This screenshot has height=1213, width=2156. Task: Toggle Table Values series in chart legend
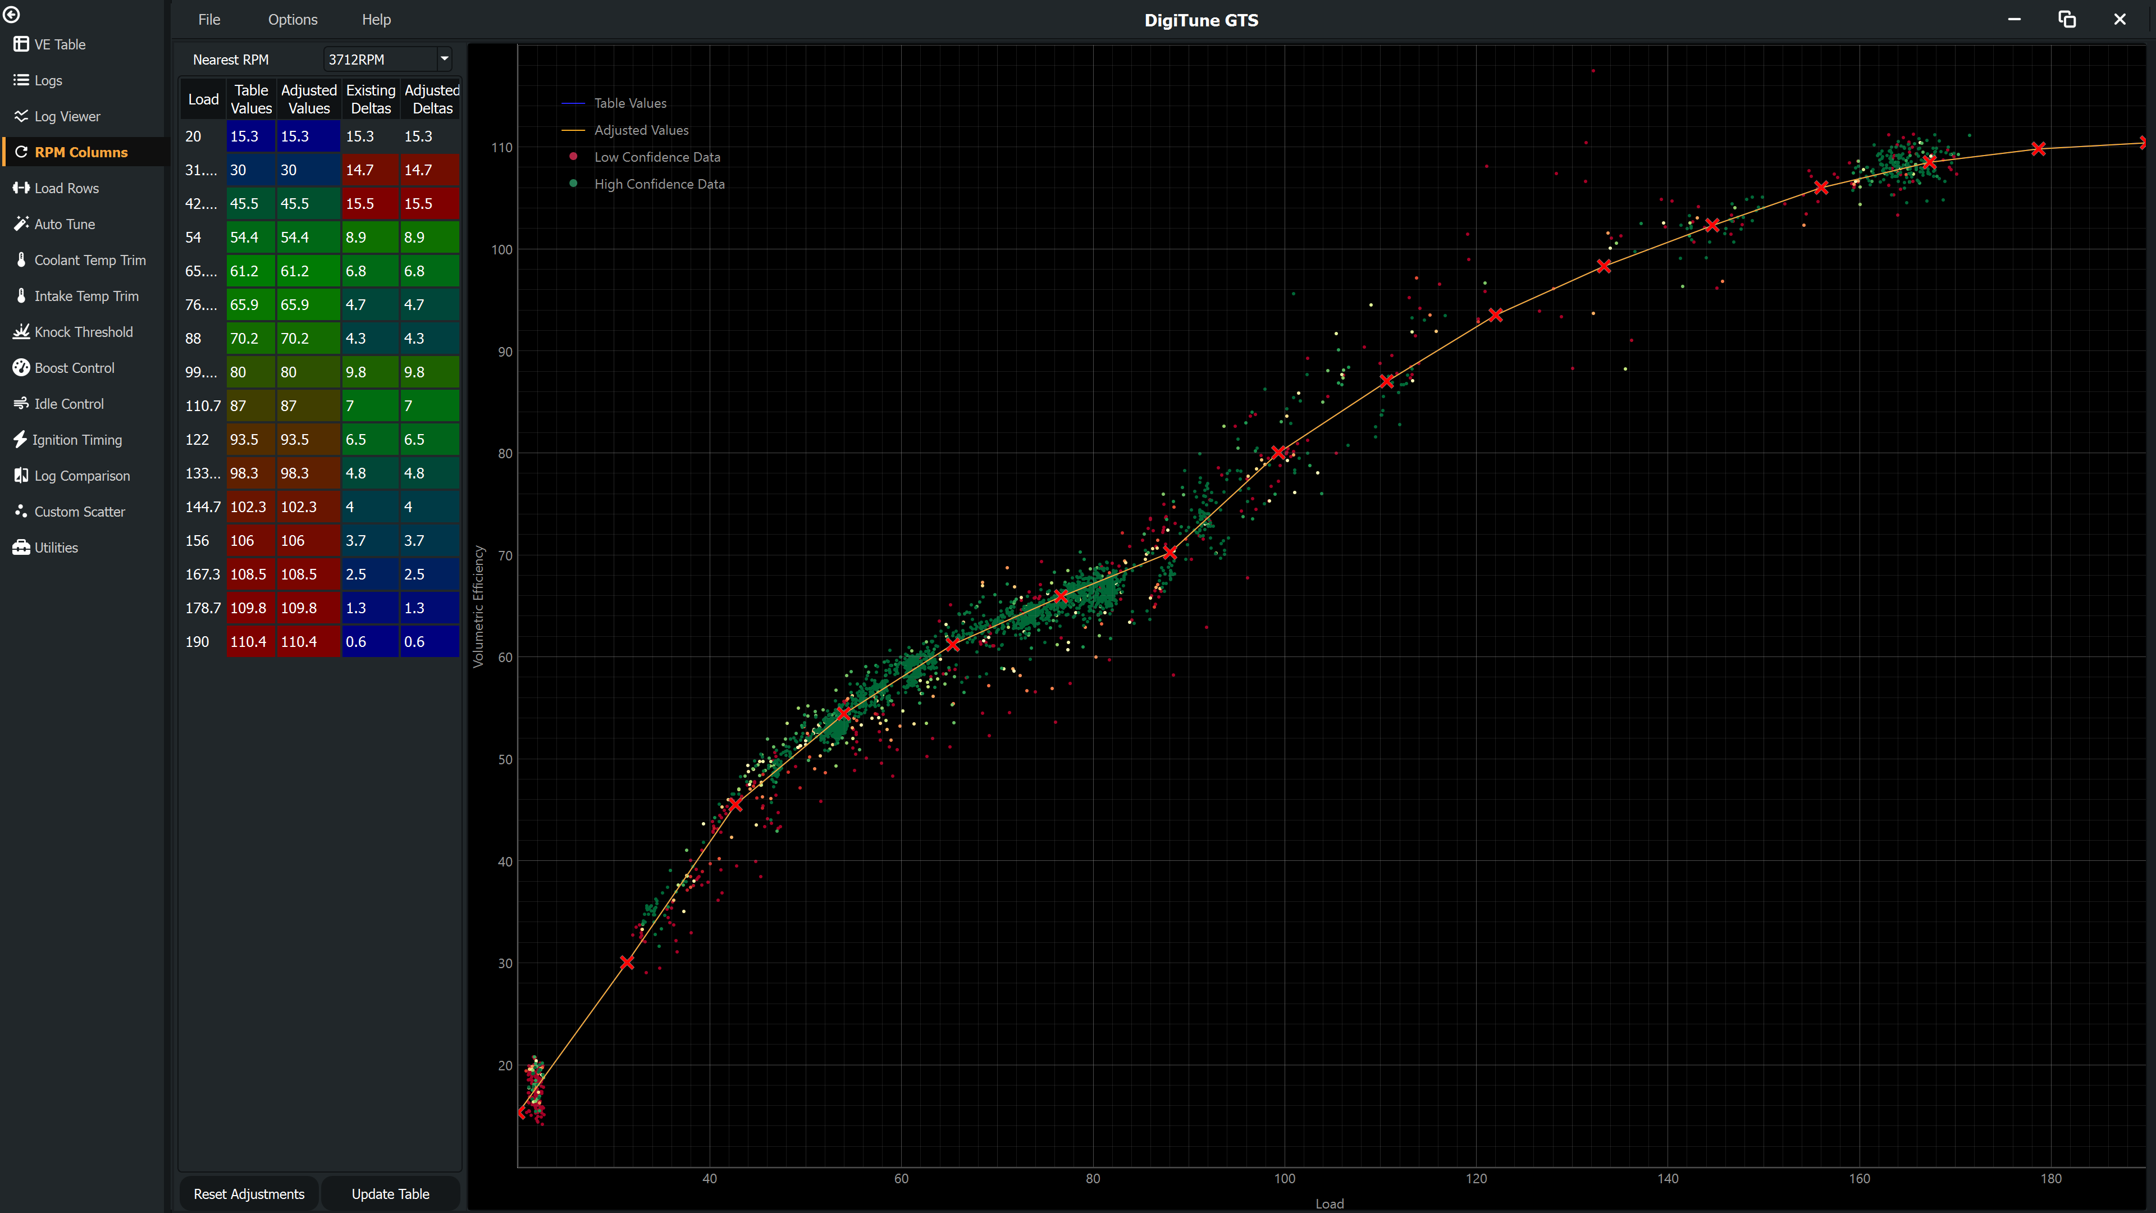point(614,103)
